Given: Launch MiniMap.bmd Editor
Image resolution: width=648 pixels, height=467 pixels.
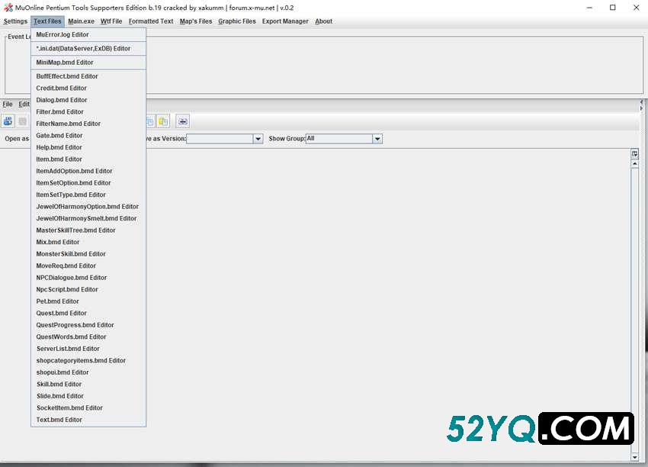Looking at the screenshot, I should click(88, 63).
